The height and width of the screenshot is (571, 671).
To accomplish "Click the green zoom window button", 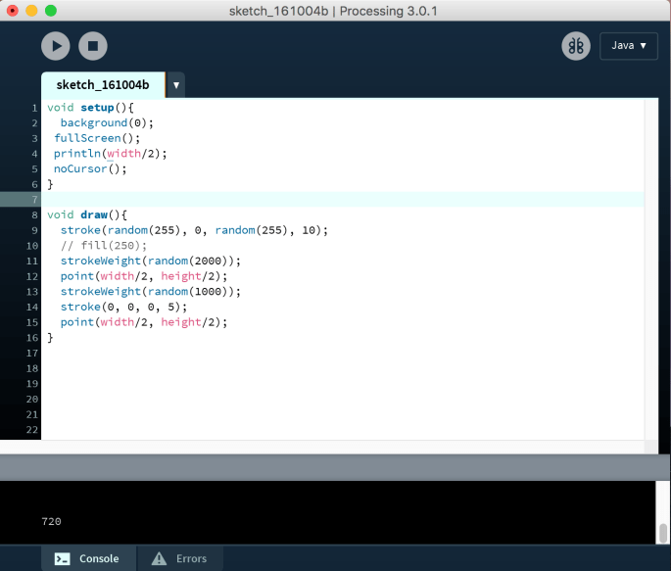I will (51, 10).
